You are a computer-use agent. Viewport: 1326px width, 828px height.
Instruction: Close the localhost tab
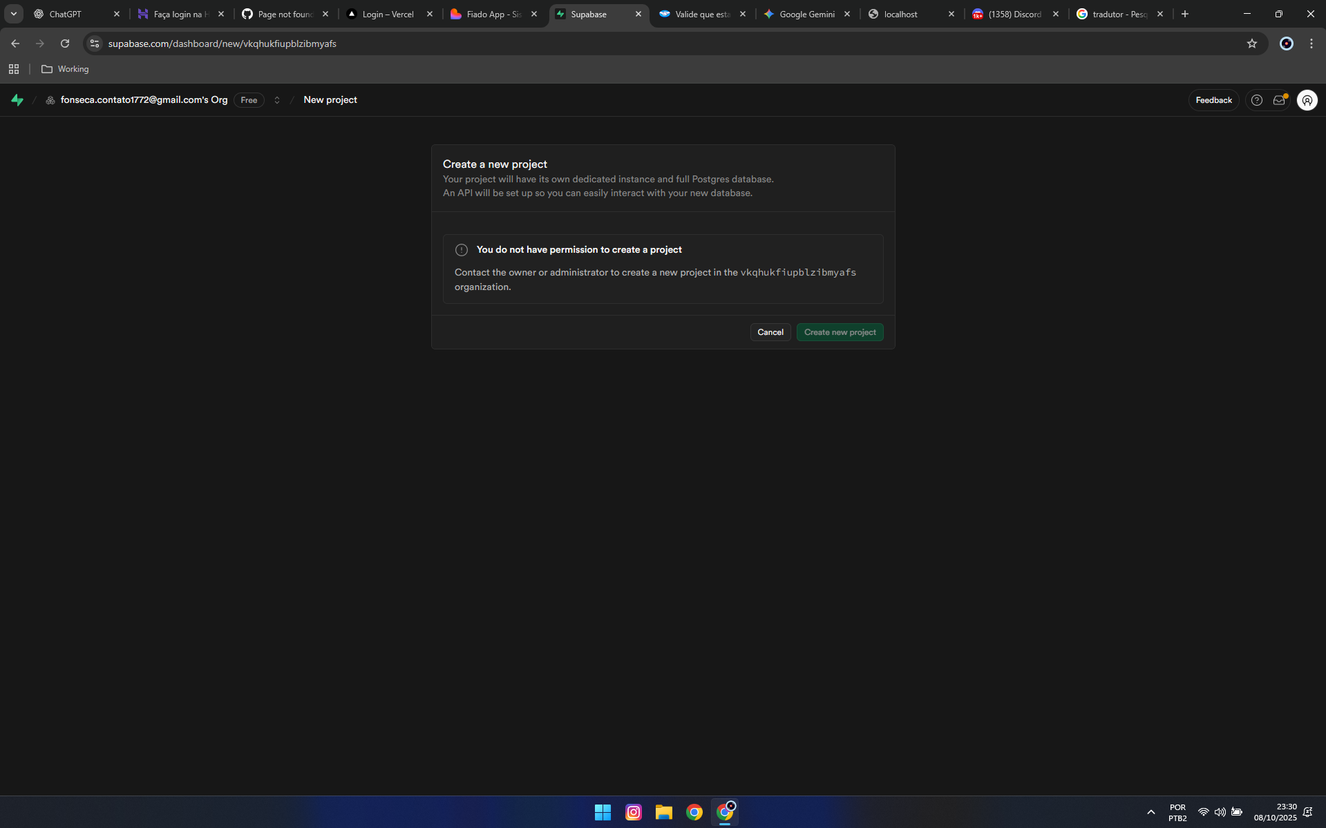[951, 14]
